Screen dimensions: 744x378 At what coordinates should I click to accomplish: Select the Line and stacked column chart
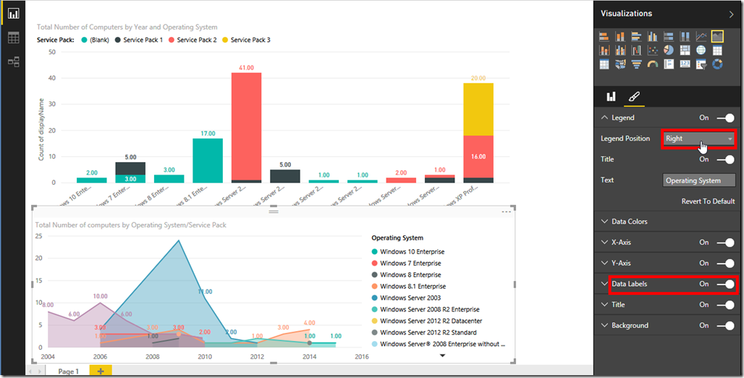coord(604,51)
